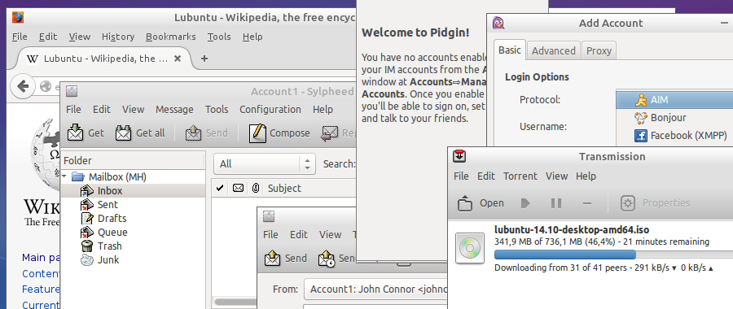Screen dimensions: 733x309
Task: Open torrent Properties gear in Transmission
Action: point(627,203)
